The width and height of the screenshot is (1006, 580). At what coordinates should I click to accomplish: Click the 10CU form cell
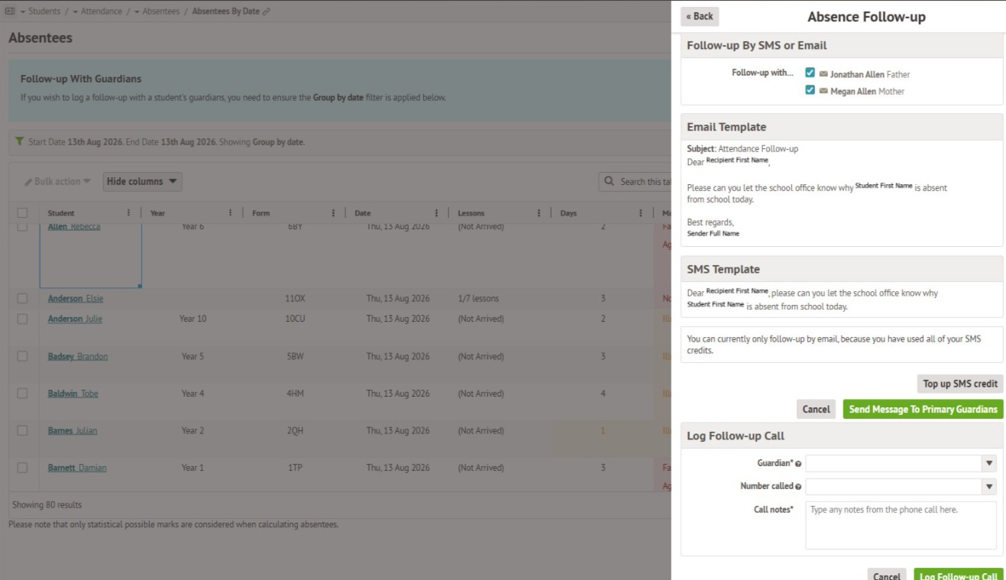pos(295,319)
